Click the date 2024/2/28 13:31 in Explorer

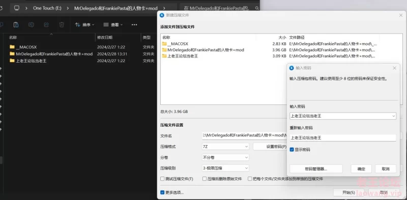tap(112, 54)
